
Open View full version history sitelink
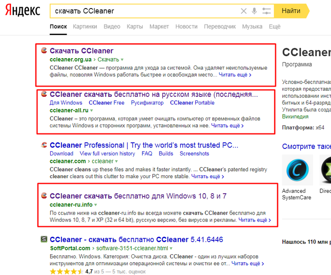click(x=107, y=154)
